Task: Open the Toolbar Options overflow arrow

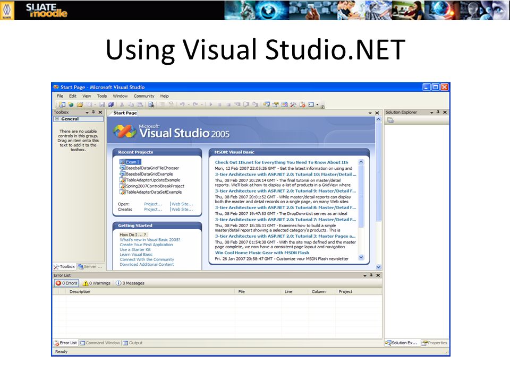Action: [x=322, y=106]
